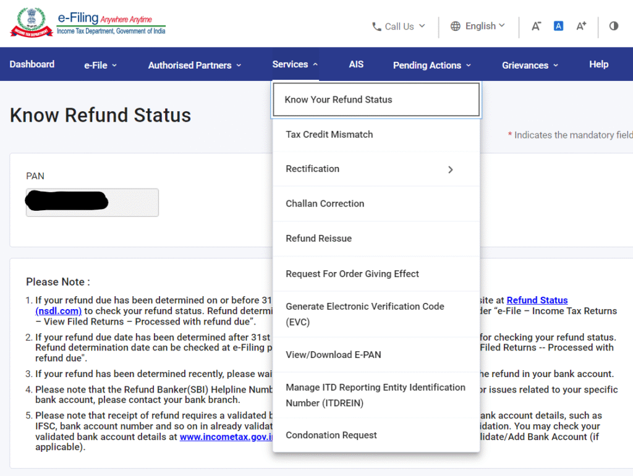
Task: Expand the Rectification submenu arrow
Action: coord(451,169)
